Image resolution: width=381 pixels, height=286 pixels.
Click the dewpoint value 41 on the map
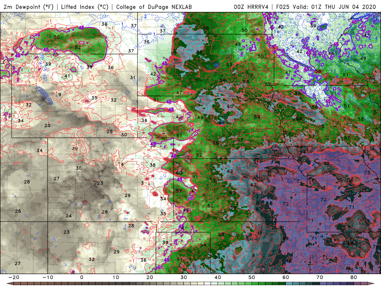67,76
